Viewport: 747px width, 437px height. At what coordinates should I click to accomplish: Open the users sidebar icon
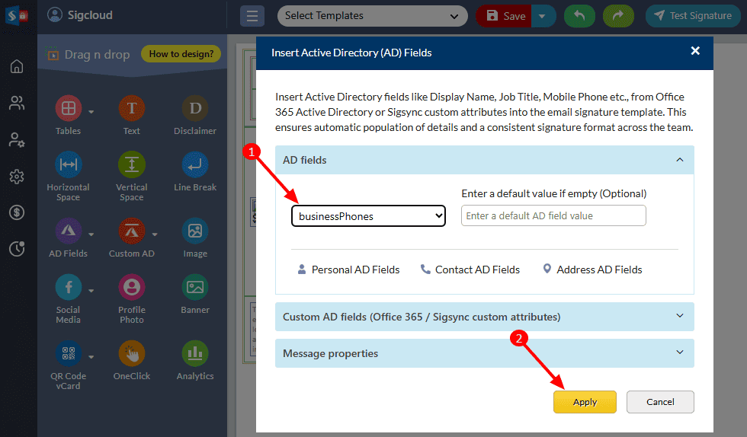click(x=17, y=103)
